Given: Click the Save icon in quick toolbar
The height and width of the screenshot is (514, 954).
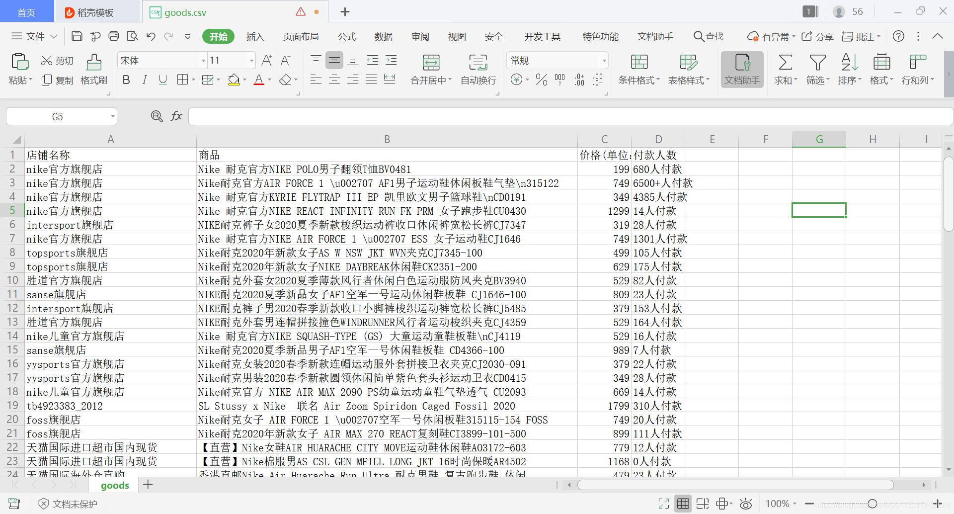Looking at the screenshot, I should pos(77,36).
